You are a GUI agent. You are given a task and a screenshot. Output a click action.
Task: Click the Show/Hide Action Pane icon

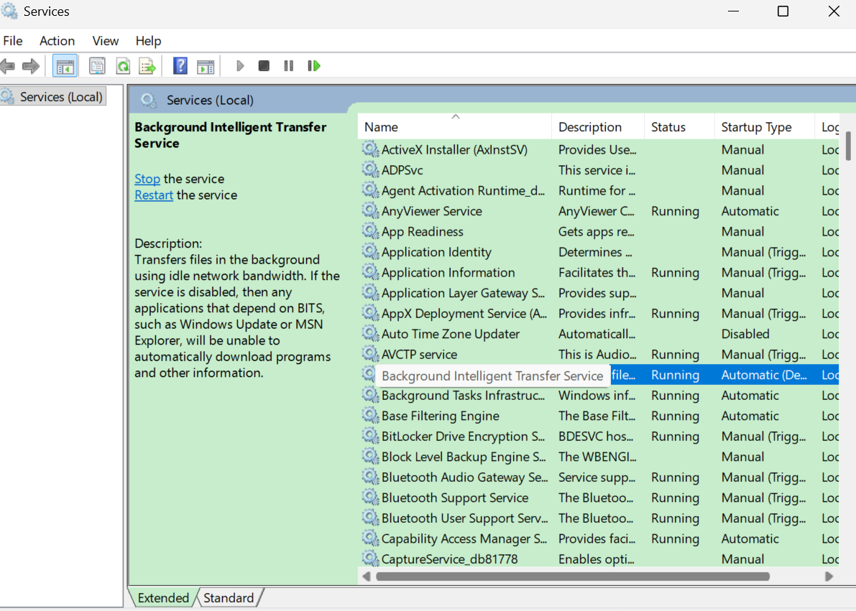206,67
